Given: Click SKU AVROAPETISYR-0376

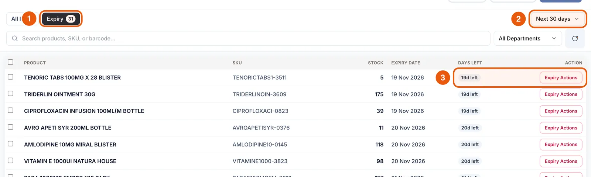Looking at the screenshot, I should (x=261, y=128).
